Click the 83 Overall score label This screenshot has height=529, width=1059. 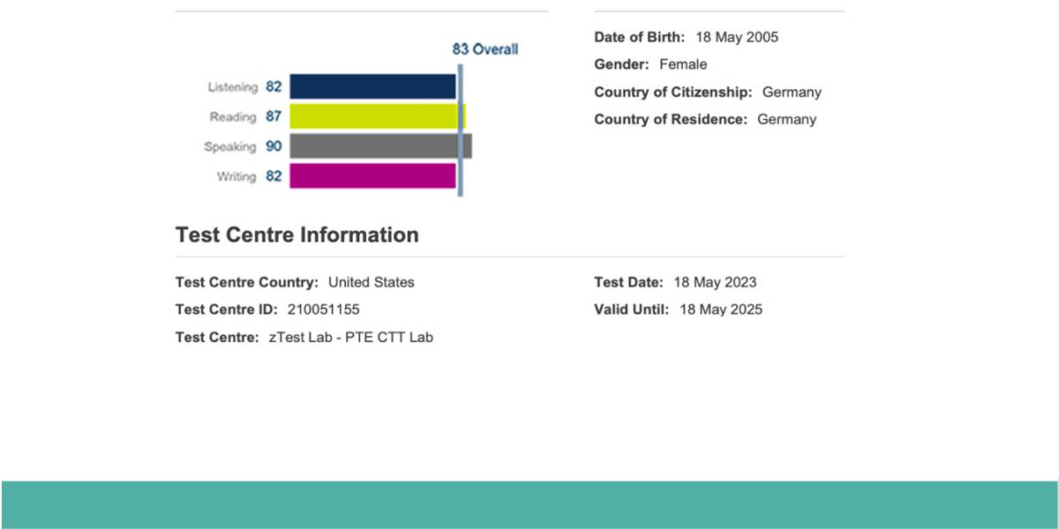tap(484, 49)
